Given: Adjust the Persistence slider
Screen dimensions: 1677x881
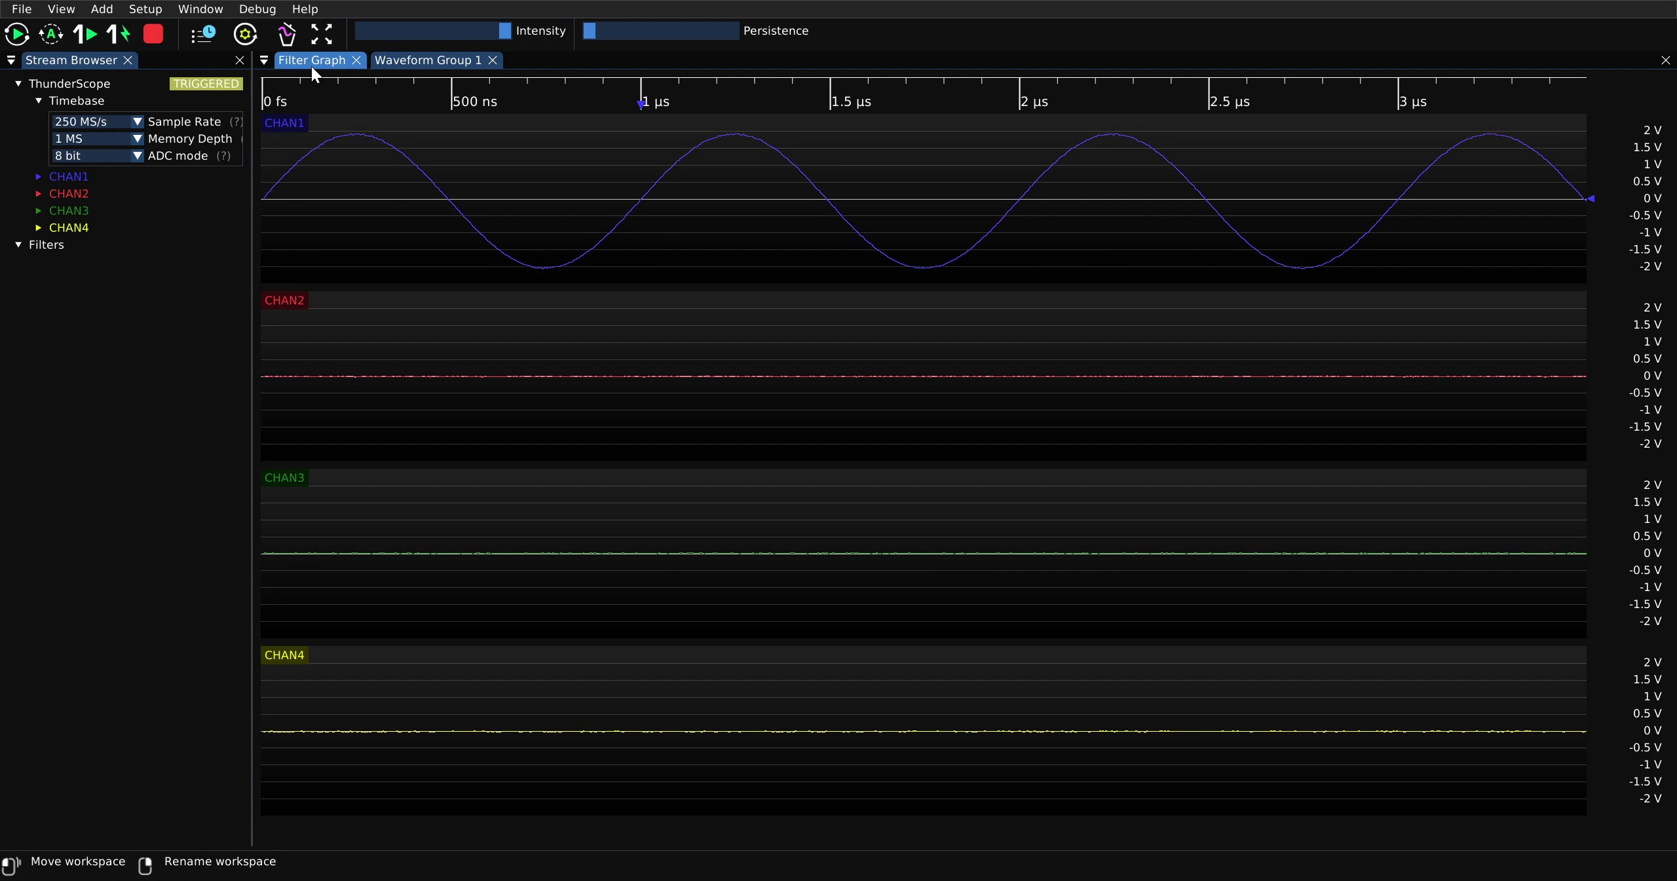Looking at the screenshot, I should pos(661,31).
